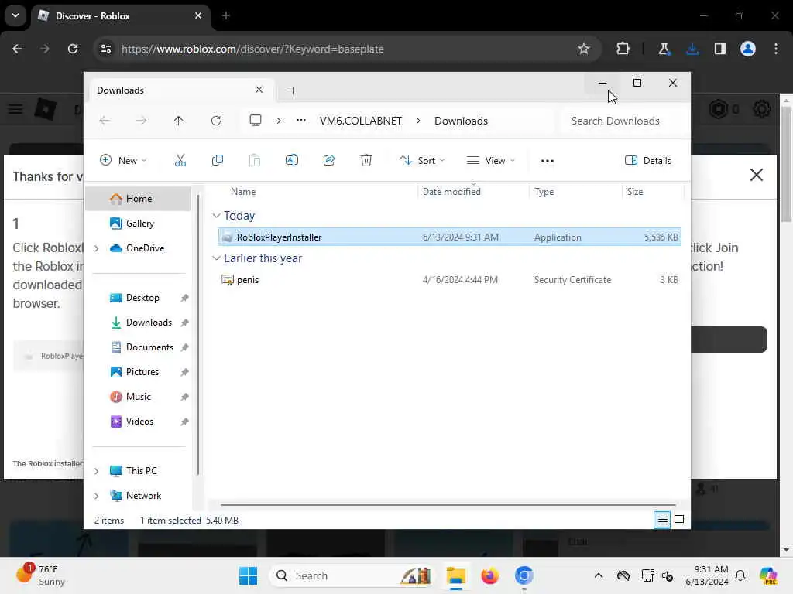Collapse the Earlier this year group
The width and height of the screenshot is (793, 594).
217,258
